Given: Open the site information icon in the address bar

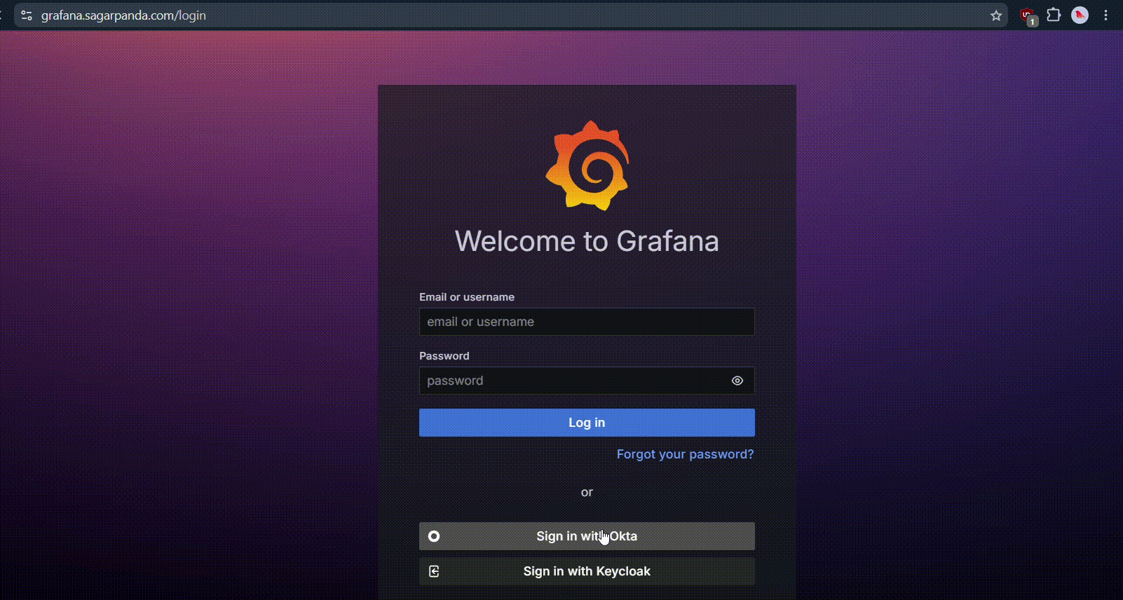Looking at the screenshot, I should pyautogui.click(x=27, y=15).
